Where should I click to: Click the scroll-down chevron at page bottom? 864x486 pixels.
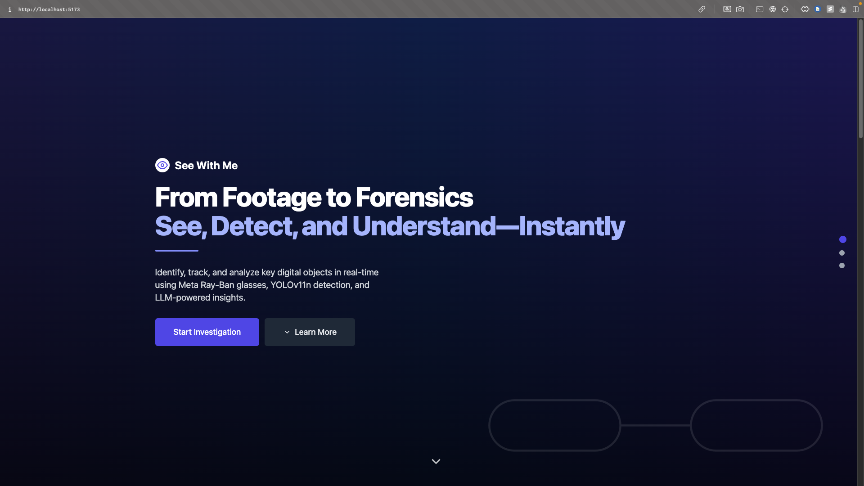pos(436,461)
